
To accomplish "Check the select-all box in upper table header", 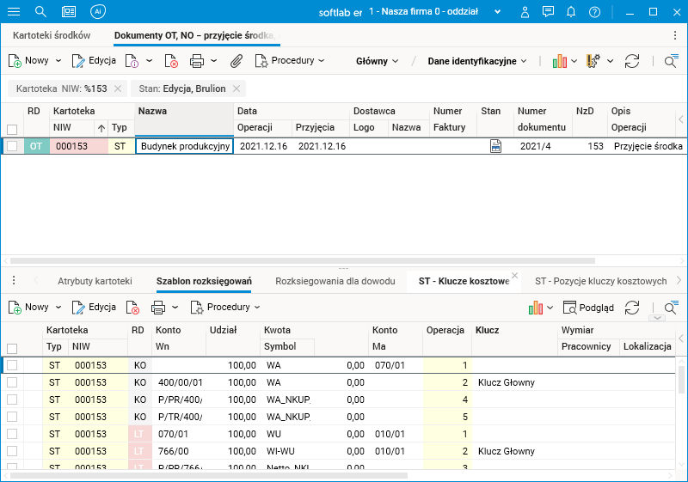I will point(12,129).
